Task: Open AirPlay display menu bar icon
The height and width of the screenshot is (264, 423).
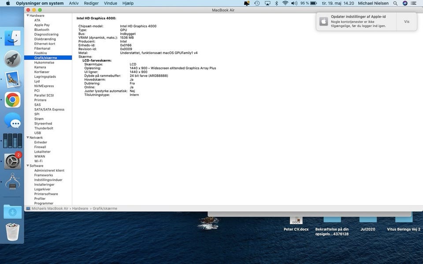Action: click(x=267, y=3)
